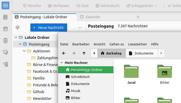Open the Hilfe menu in file manager
Image resolution: width=181 pixels, height=103 pixels.
tap(155, 44)
